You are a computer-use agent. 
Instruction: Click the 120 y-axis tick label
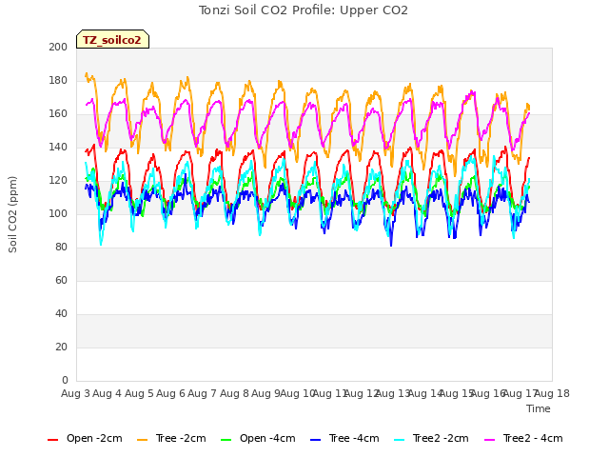click(x=58, y=181)
